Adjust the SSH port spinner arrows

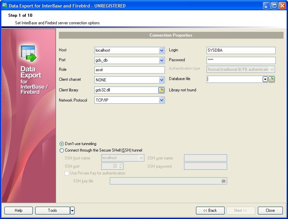tap(120, 166)
